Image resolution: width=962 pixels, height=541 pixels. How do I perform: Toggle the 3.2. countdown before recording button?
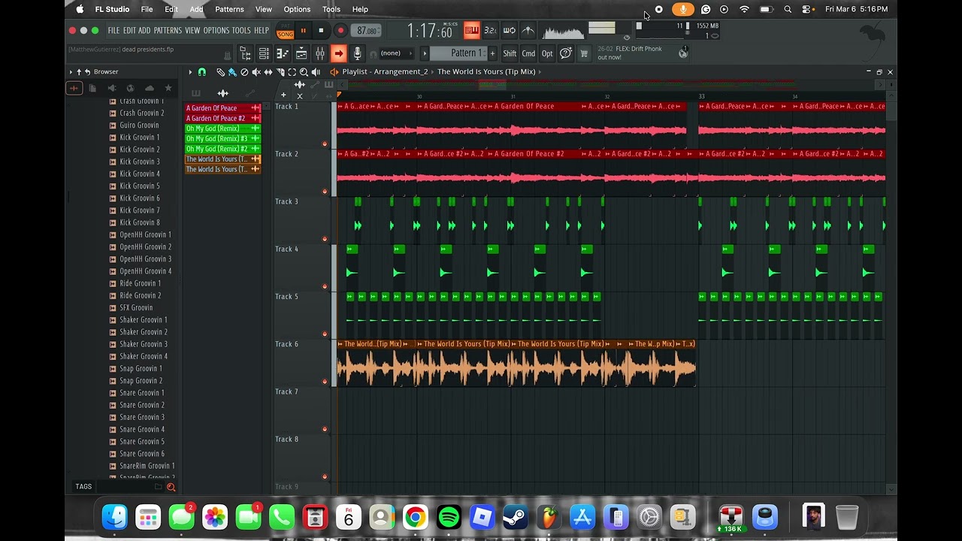(x=490, y=30)
